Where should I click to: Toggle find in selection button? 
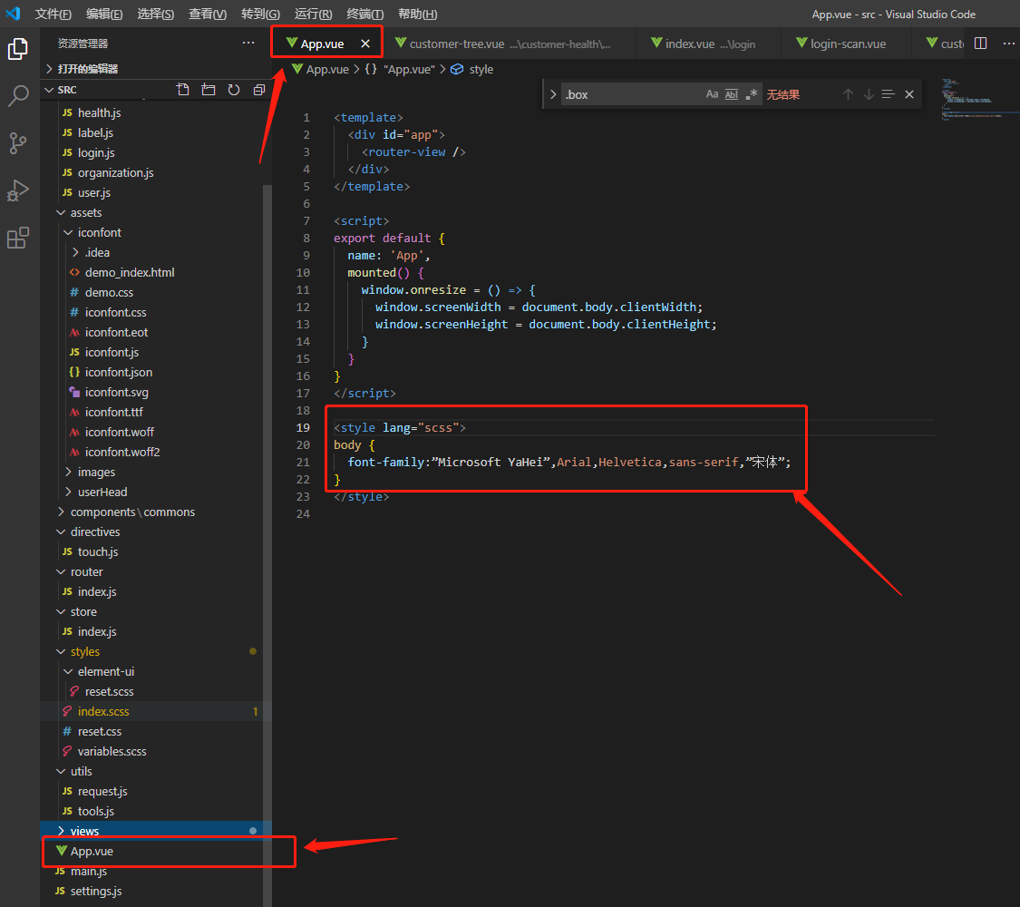pos(888,94)
